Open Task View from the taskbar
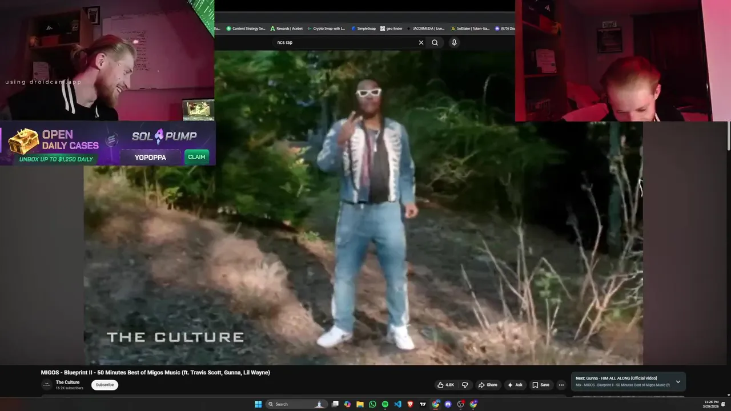 coord(335,404)
